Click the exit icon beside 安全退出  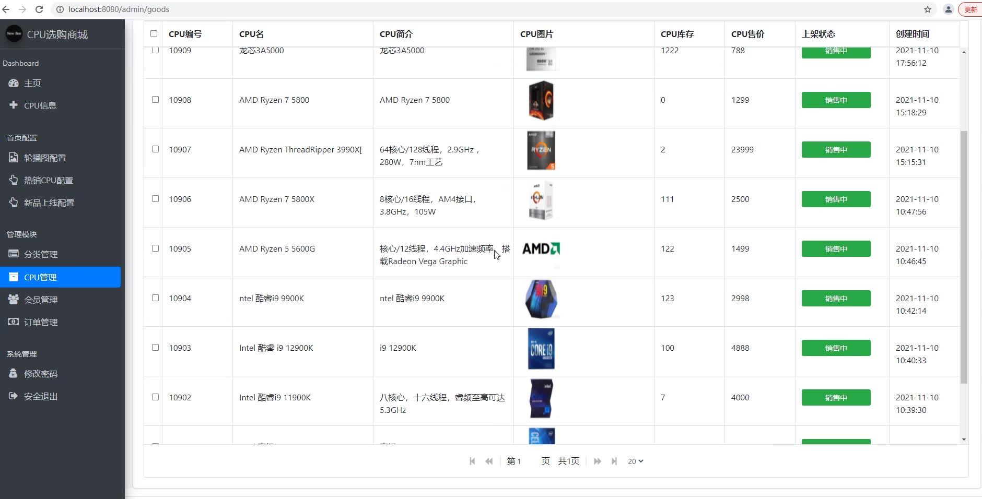pyautogui.click(x=14, y=396)
